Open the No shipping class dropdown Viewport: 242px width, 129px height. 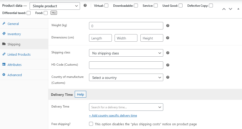pos(126,53)
